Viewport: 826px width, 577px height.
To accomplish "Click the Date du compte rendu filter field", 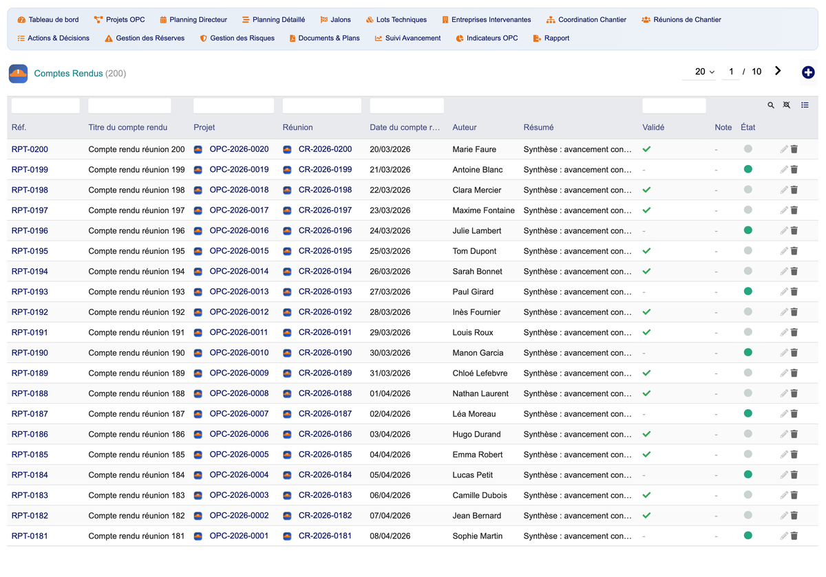I will pos(407,106).
